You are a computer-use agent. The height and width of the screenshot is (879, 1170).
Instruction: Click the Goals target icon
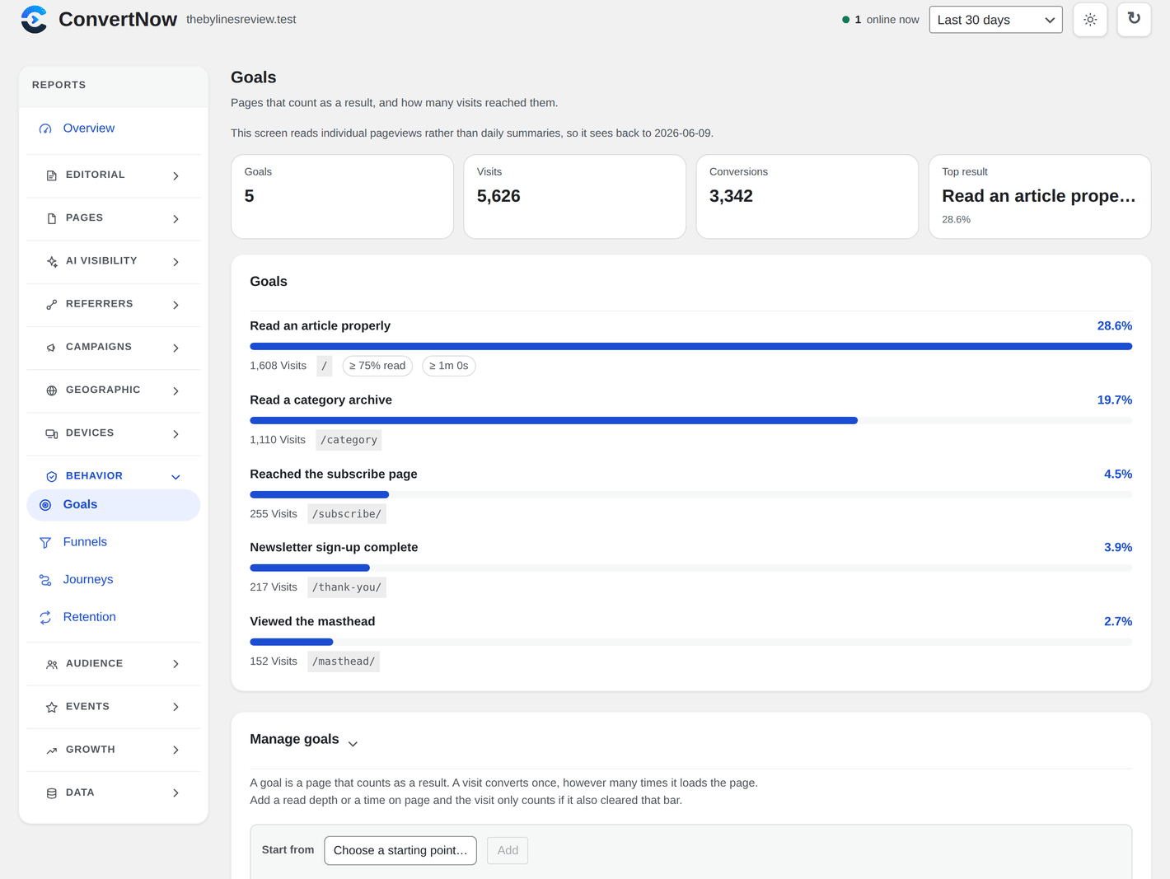point(45,505)
